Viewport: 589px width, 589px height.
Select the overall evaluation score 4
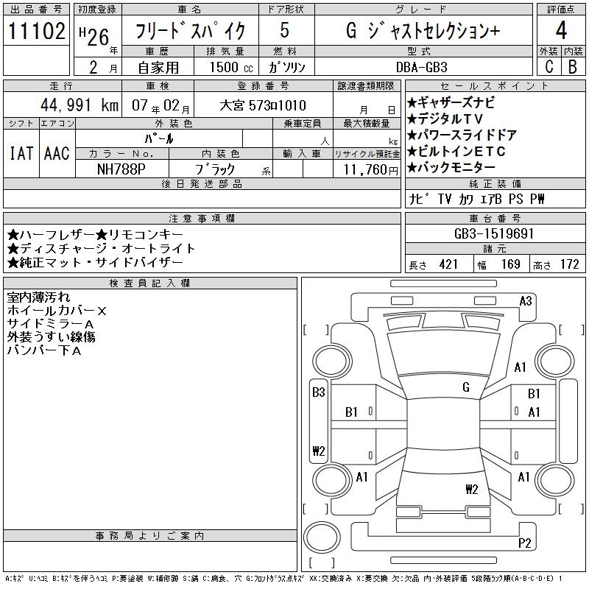coord(561,30)
